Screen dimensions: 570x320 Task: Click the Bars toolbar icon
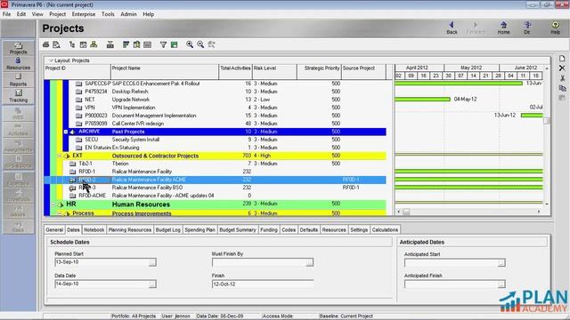tap(126, 44)
